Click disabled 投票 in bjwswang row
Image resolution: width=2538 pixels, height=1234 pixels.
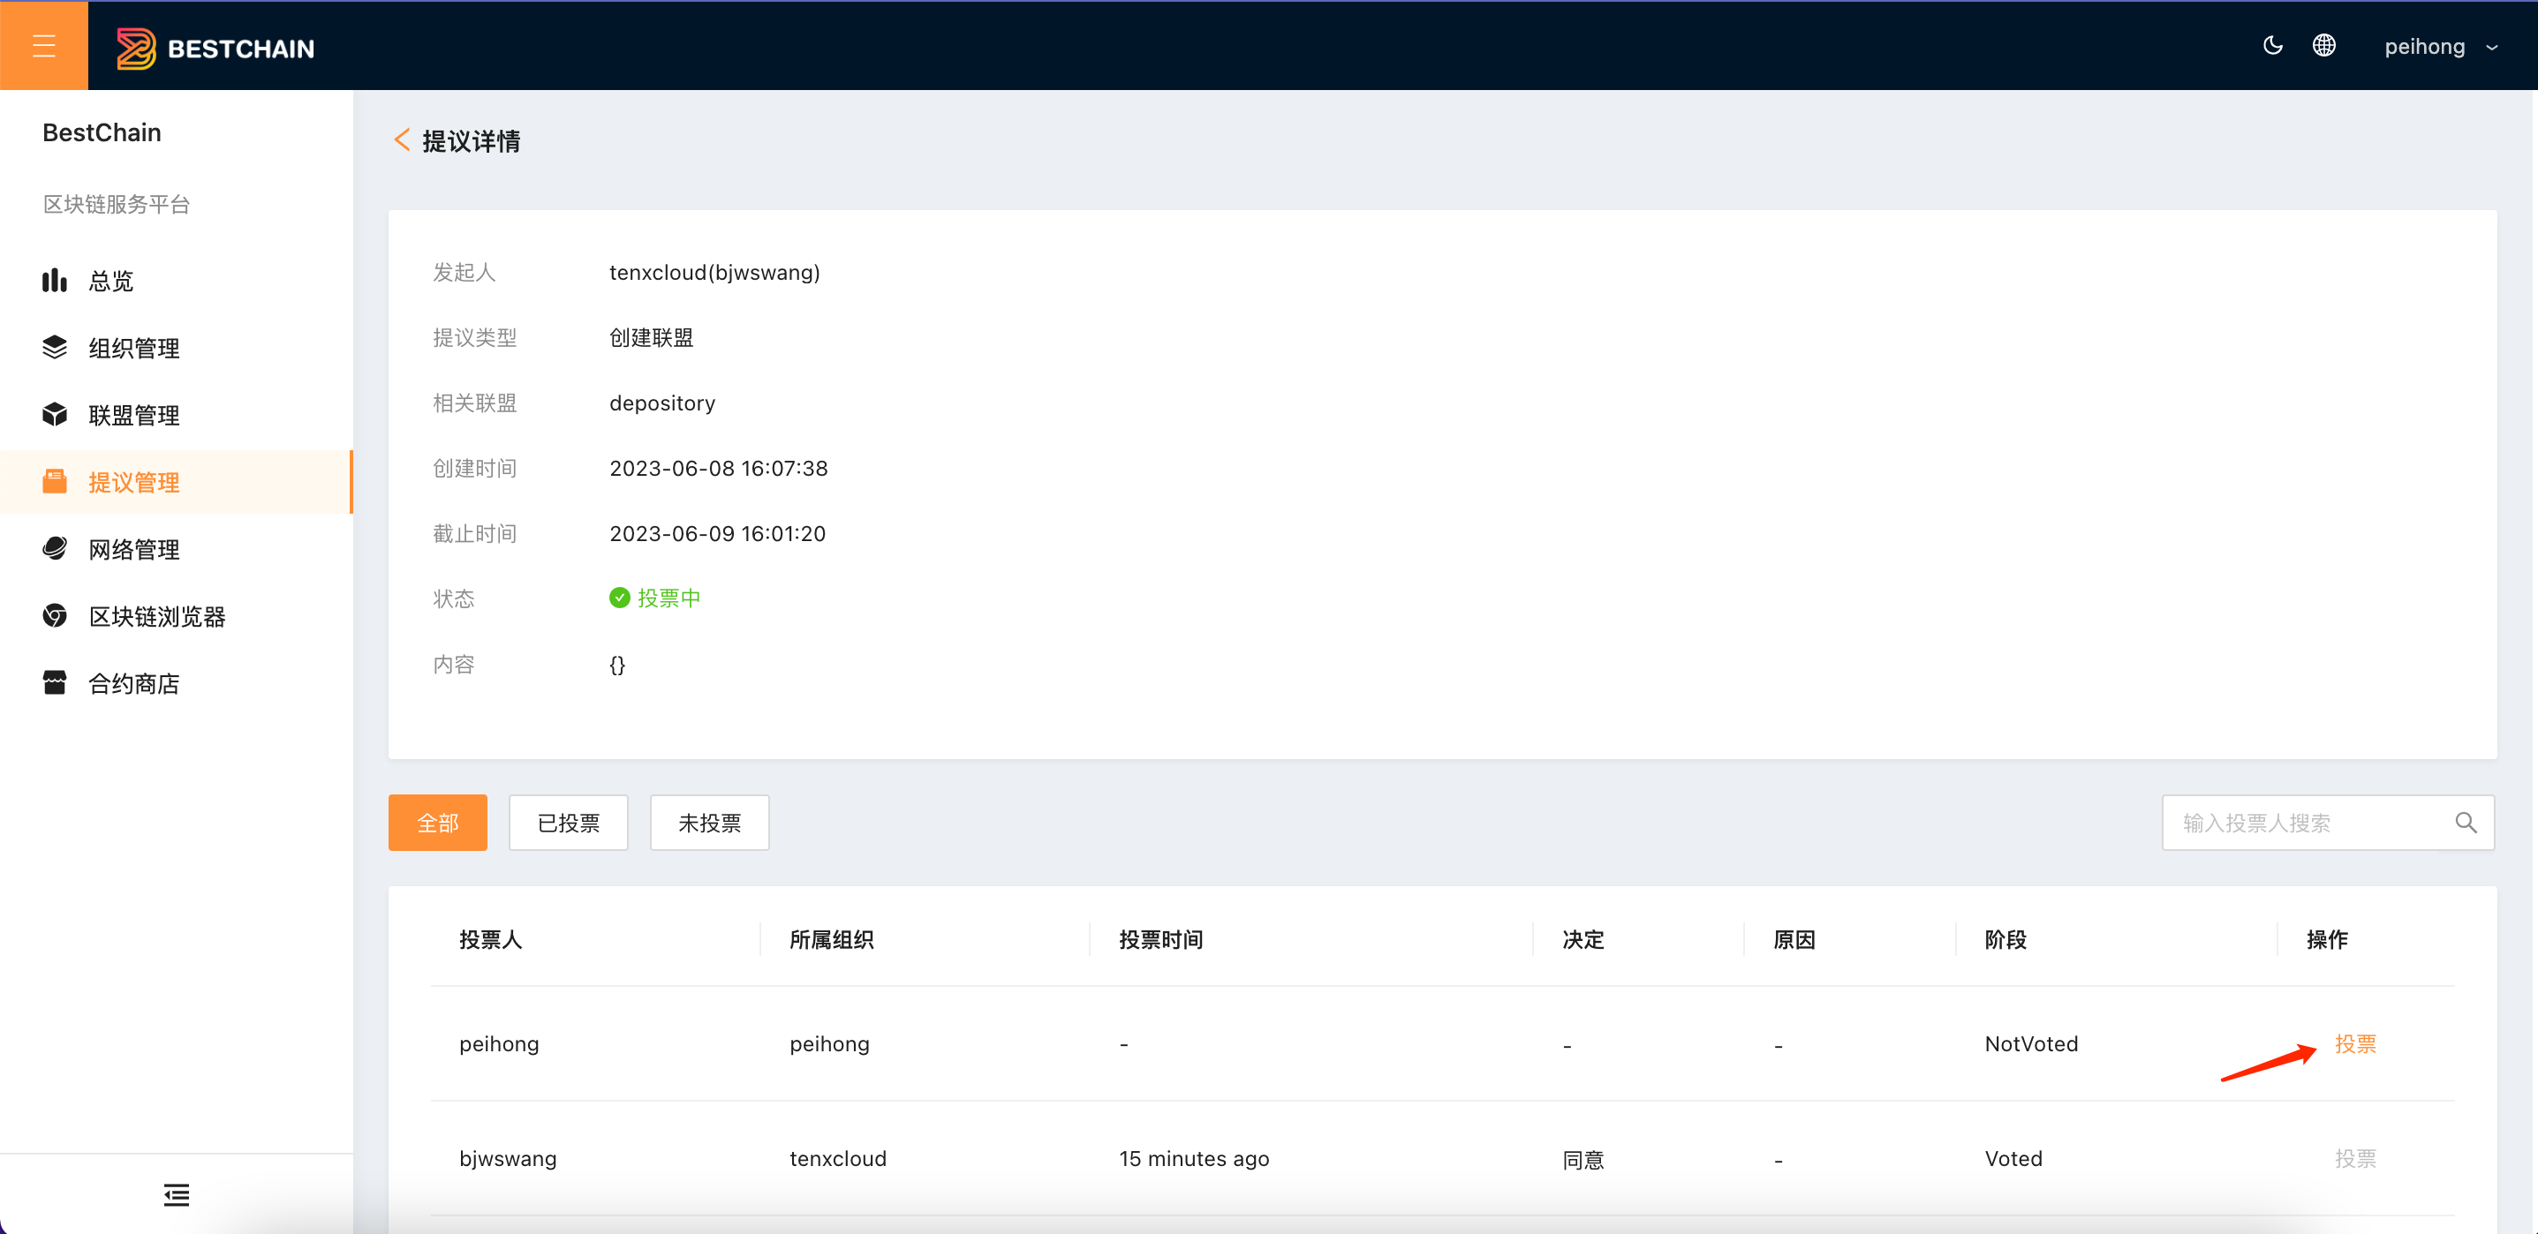(2354, 1158)
